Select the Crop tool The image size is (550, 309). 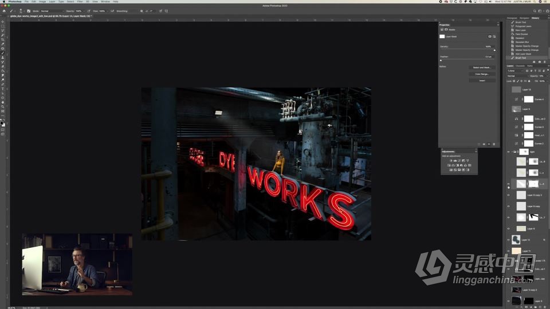pyautogui.click(x=3, y=39)
